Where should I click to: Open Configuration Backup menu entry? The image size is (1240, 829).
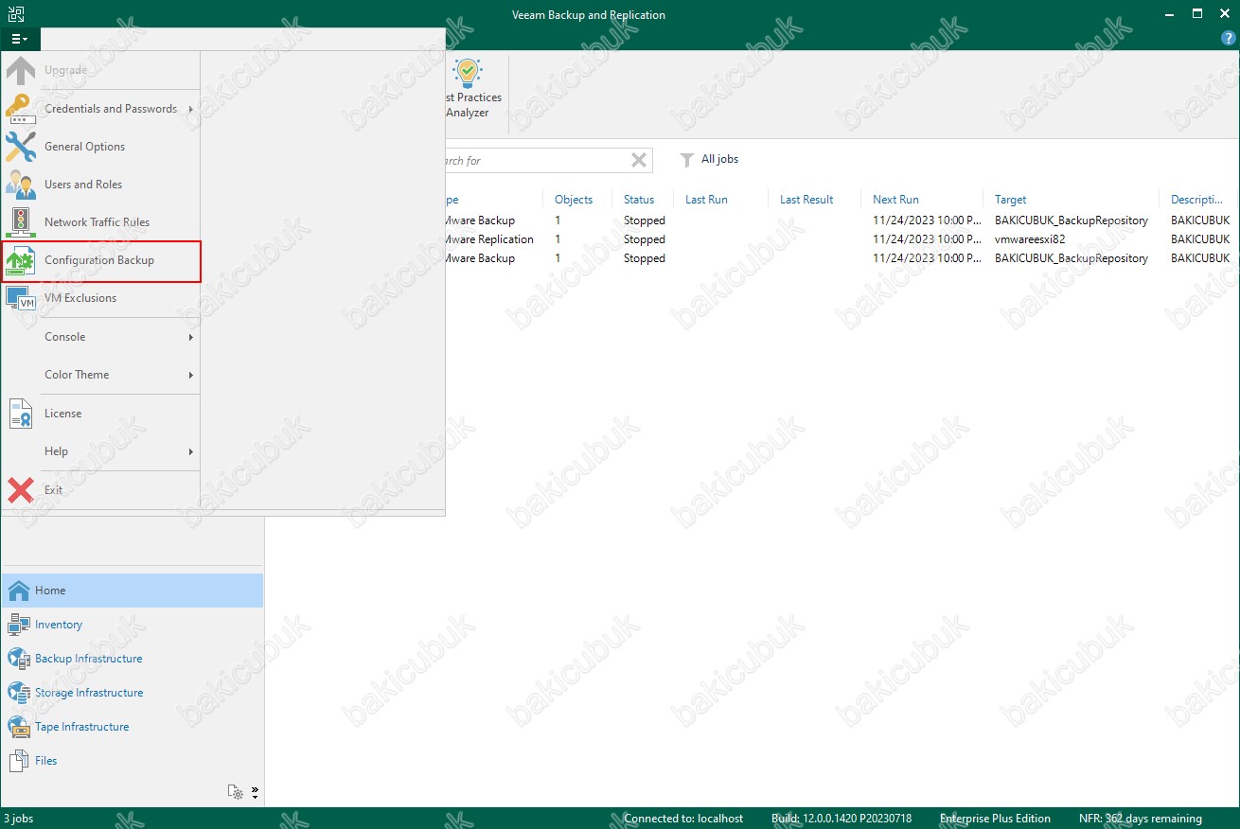[x=101, y=260]
